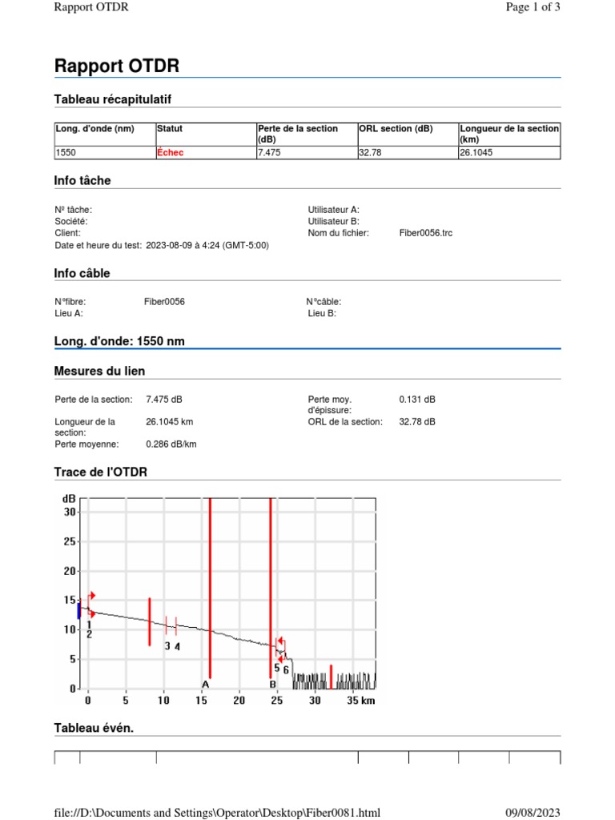Click the blue launch marker at trace start
The image size is (615, 820).
tap(79, 611)
